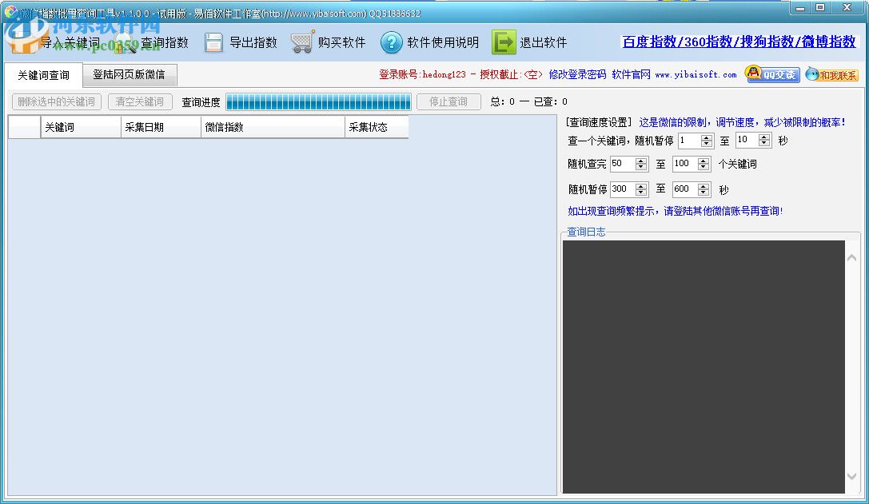
Task: Open 软件使用说明 help icon
Action: coord(391,42)
